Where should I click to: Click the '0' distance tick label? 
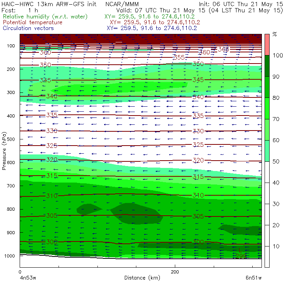click(x=20, y=272)
